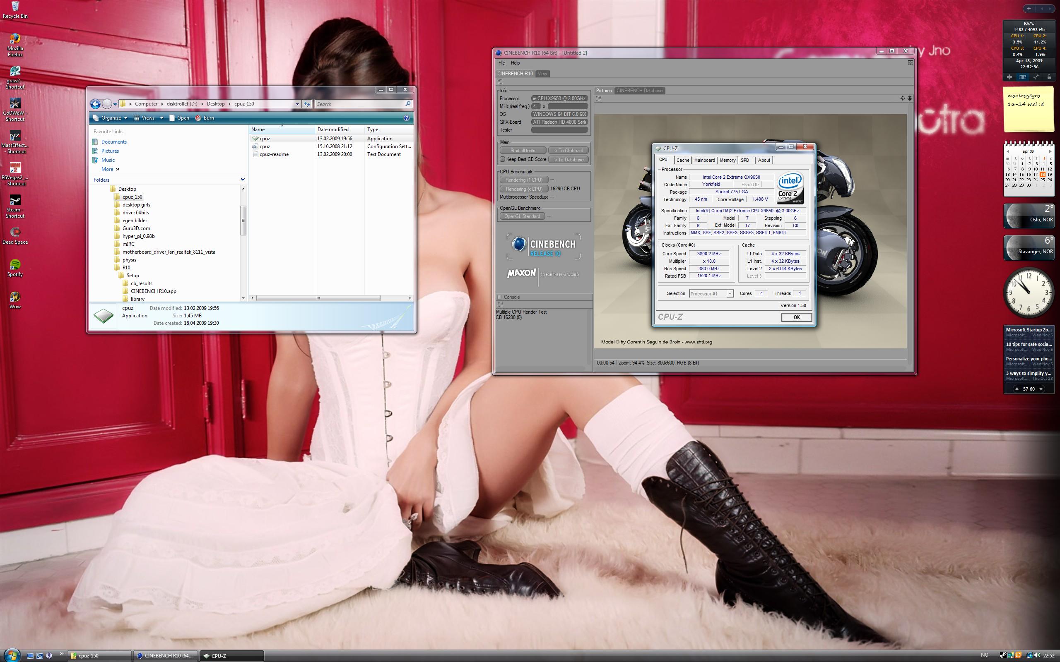The height and width of the screenshot is (662, 1060).
Task: Select the CoDWaW shortcut icon
Action: click(x=15, y=110)
